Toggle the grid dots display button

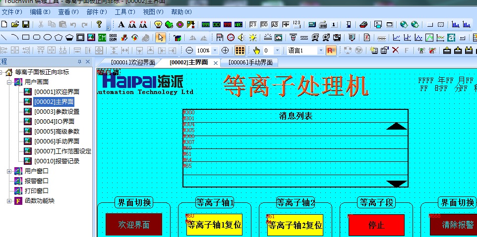click(240, 50)
